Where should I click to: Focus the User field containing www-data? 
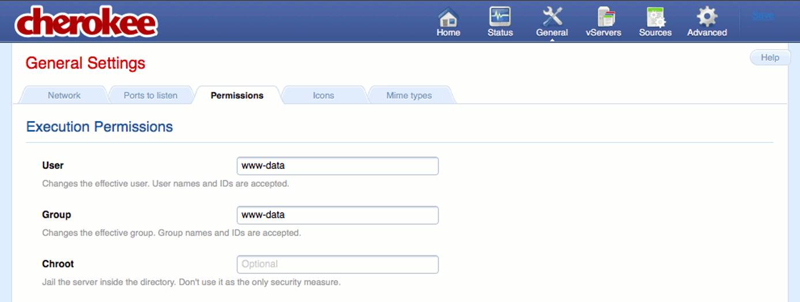pyautogui.click(x=337, y=166)
